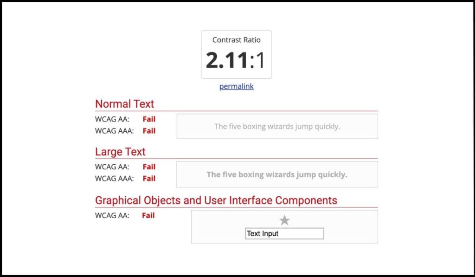Open the permalink link
This screenshot has width=475, height=277.
(236, 86)
